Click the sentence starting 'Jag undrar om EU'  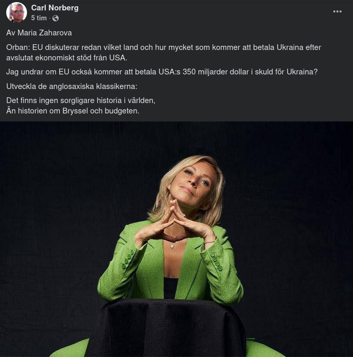[162, 72]
